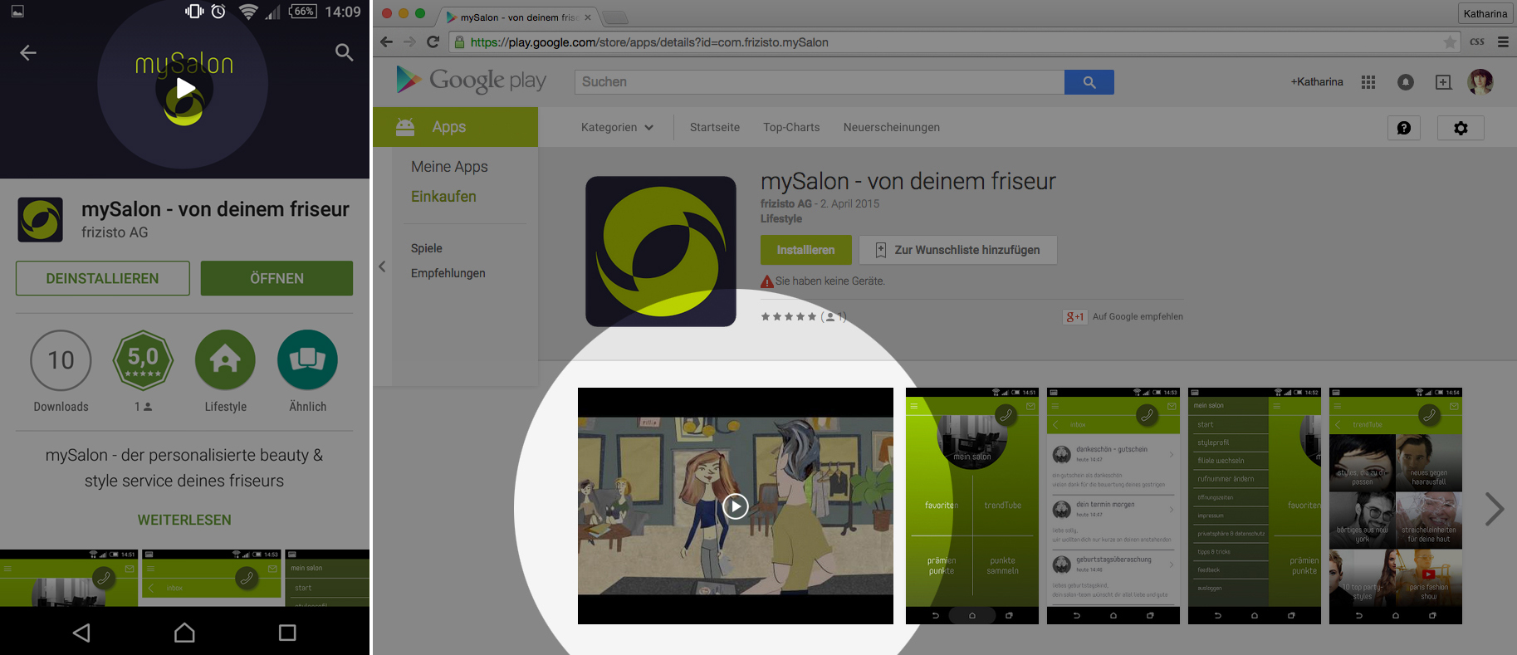Viewport: 1517px width, 655px height.
Task: Click the blue search button
Action: pos(1089,82)
